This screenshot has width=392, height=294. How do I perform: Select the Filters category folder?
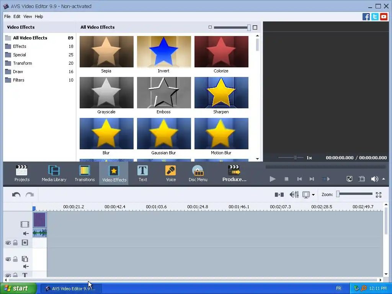tap(39, 80)
